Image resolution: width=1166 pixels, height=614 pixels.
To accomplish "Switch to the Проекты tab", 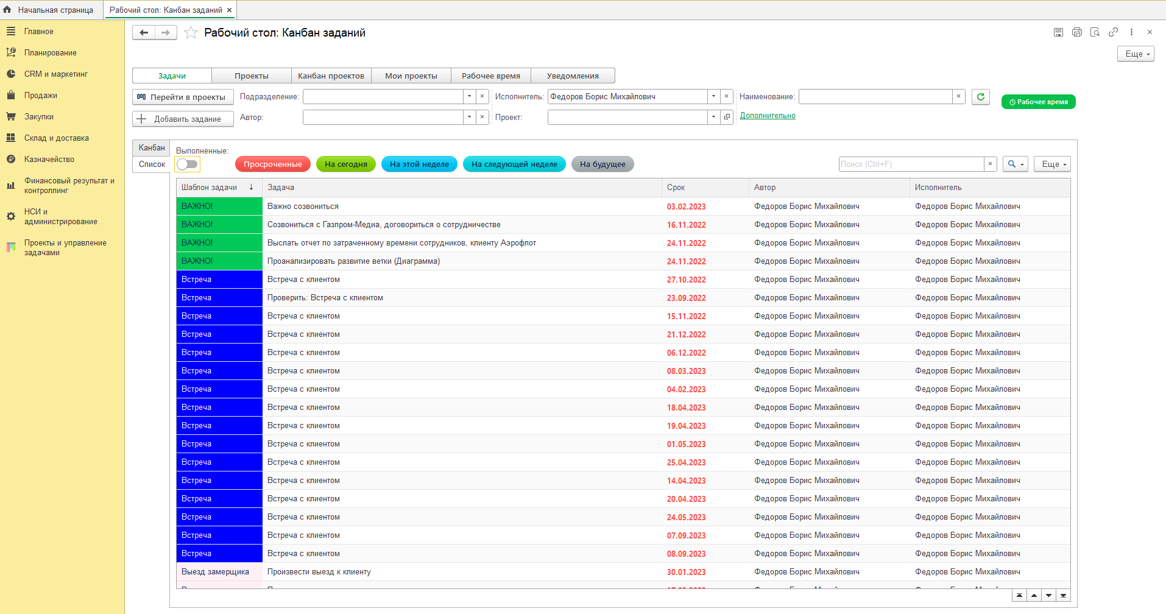I will (252, 76).
